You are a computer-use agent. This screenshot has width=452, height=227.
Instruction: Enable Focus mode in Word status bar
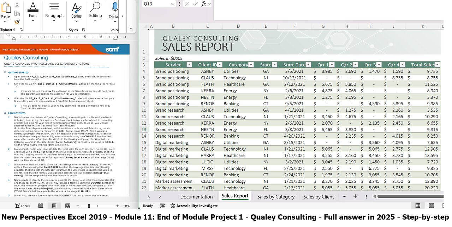coord(23,206)
